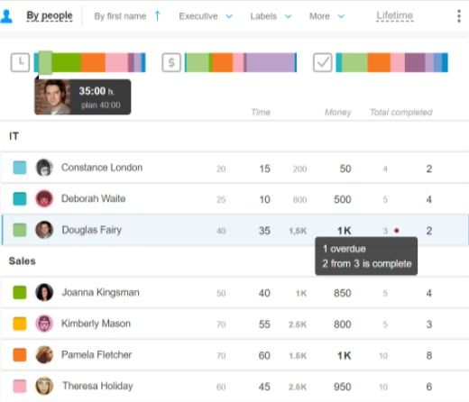Select the IT group header
The image size is (469, 402).
tap(14, 136)
